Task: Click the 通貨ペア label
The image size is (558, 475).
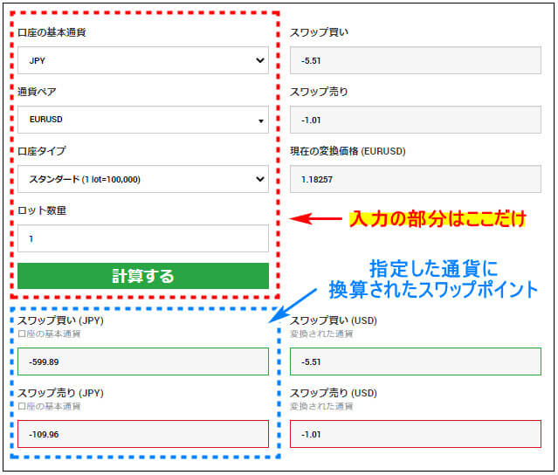Action: pos(37,92)
